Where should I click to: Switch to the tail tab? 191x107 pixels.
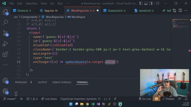click(167, 11)
